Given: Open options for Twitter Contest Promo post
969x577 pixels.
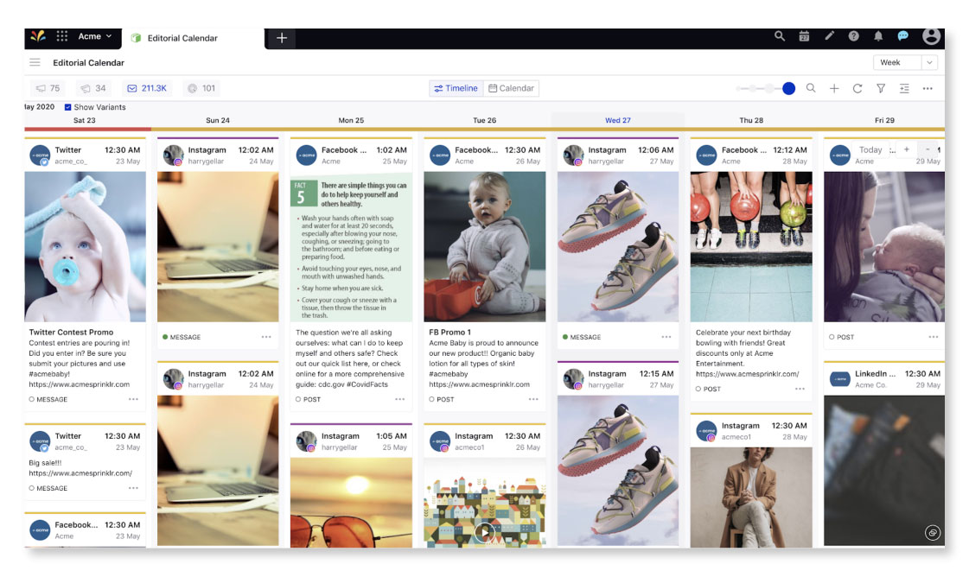Looking at the screenshot, I should [133, 399].
